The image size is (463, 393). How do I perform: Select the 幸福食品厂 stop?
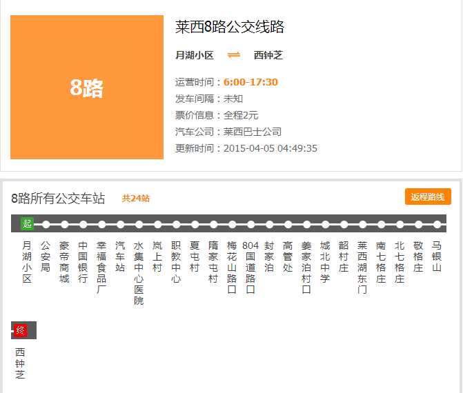101,268
